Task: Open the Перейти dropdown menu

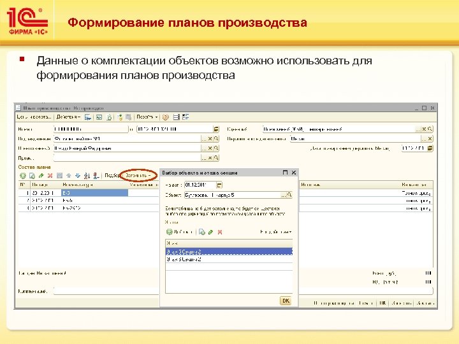Action: coord(147,117)
